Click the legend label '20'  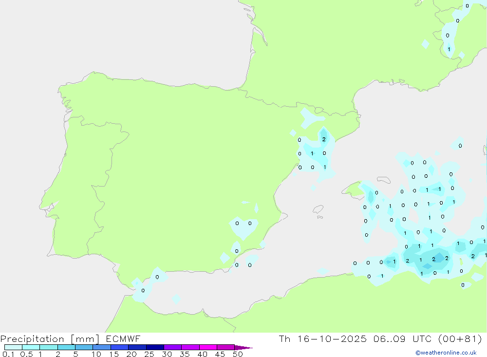[131, 354]
